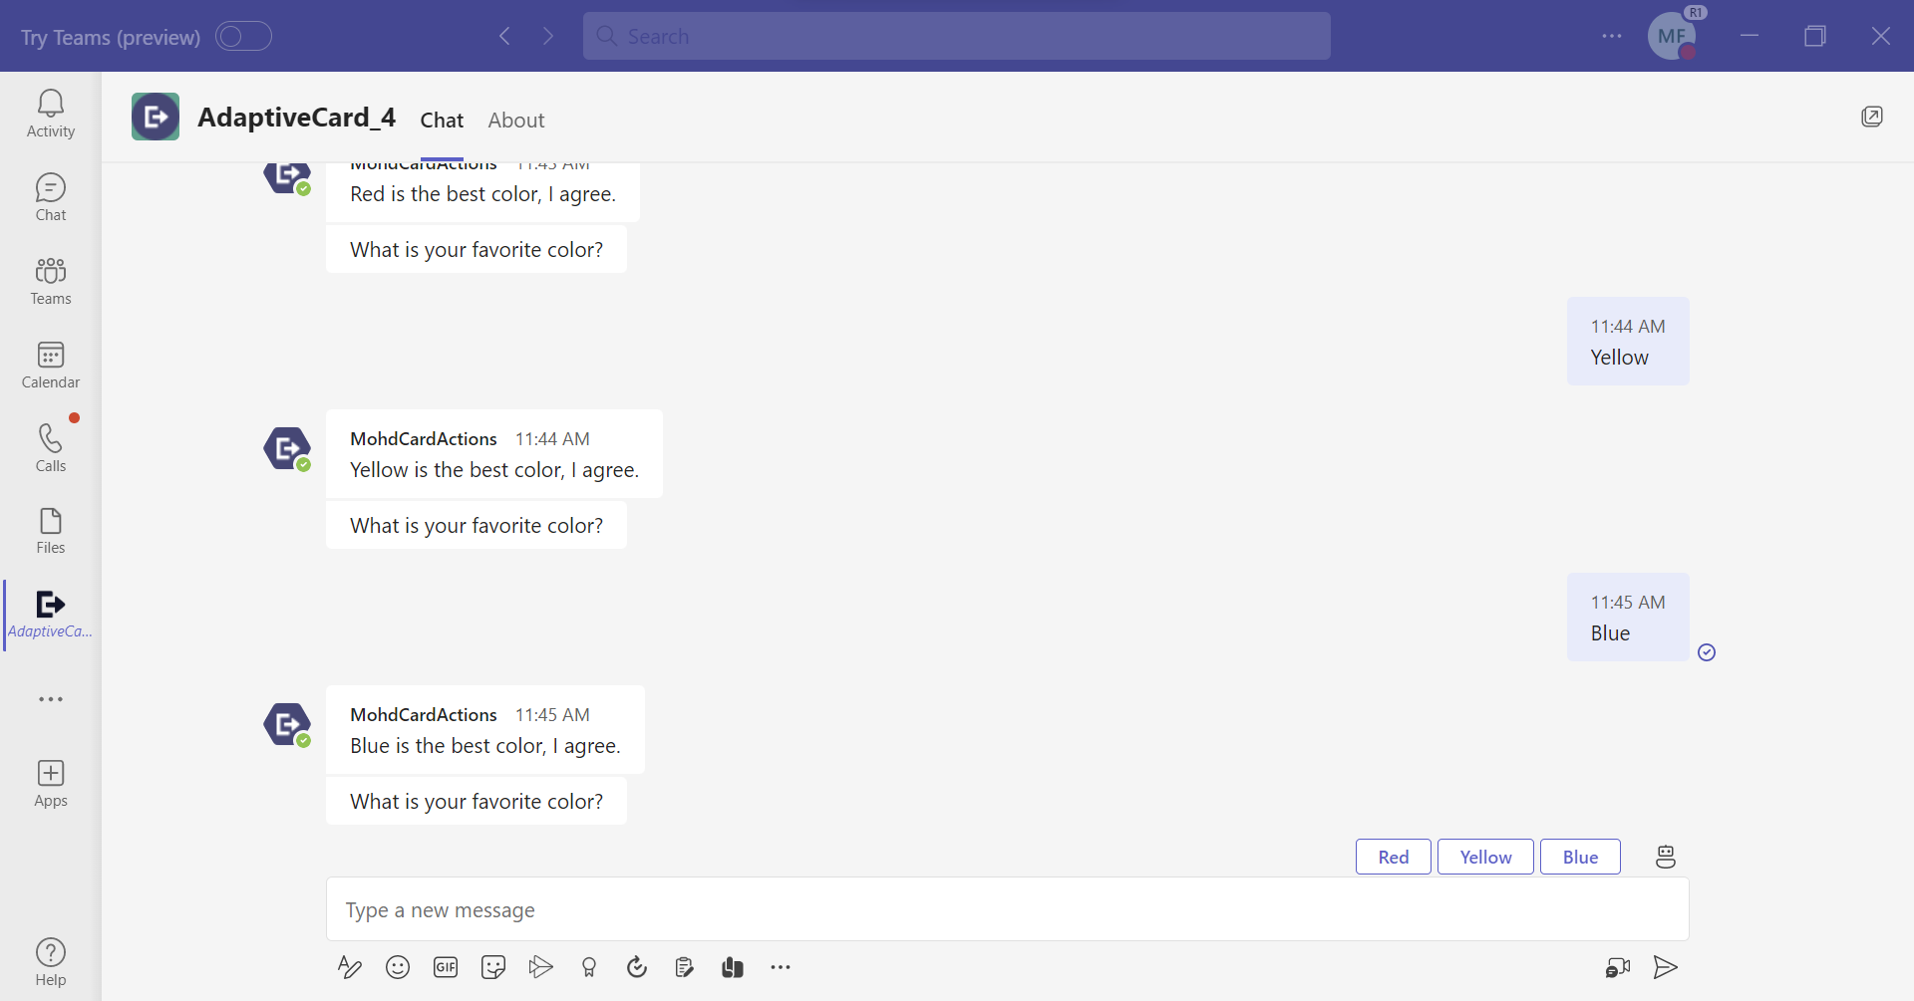Open the Loop/Updates refresh icon
Screen dimensions: 1914x1001
pos(637,967)
